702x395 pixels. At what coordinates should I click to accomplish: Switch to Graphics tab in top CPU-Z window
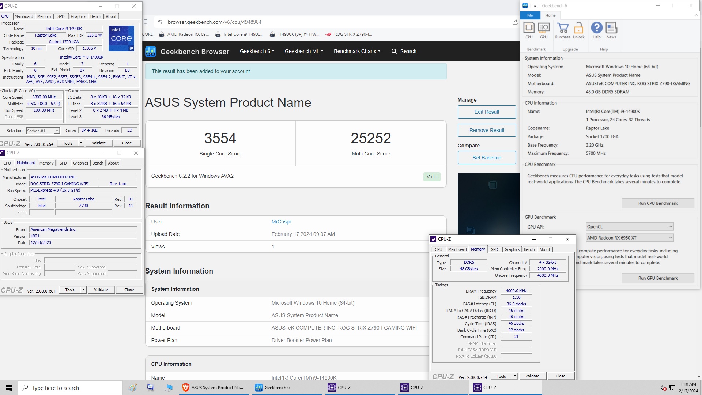[x=79, y=16]
